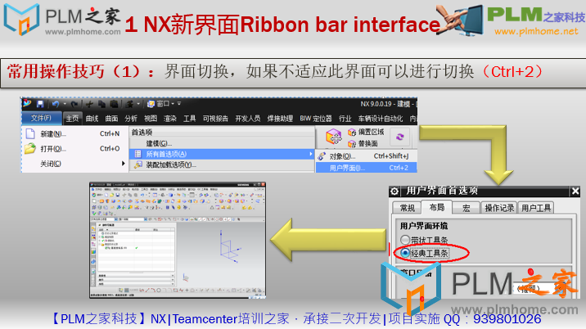Choose 用户界面(I)... in the submenu
Image resolution: width=586 pixels, height=329 pixels.
[x=367, y=168]
